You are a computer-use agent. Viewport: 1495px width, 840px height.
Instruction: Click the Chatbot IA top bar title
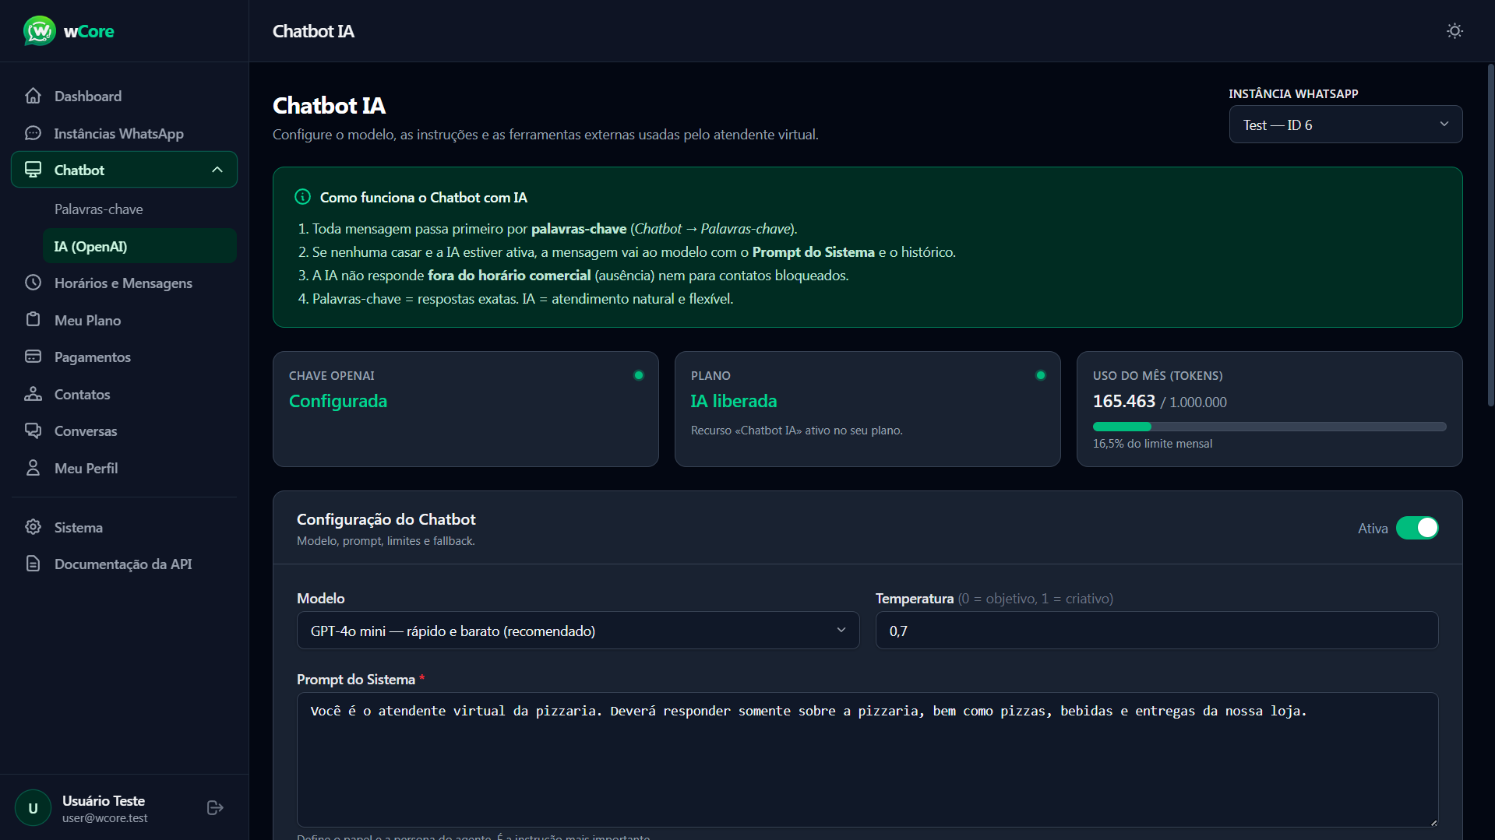point(313,31)
